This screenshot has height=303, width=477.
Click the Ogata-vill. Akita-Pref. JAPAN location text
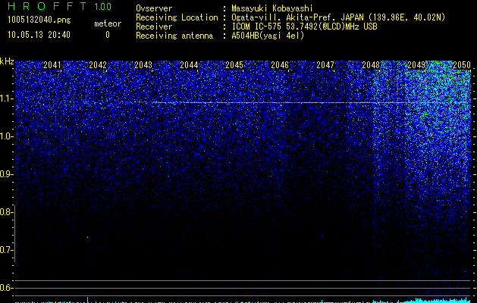pyautogui.click(x=338, y=17)
